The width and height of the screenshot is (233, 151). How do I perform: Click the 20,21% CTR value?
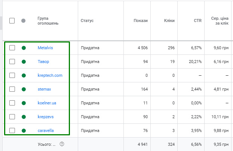[195, 62]
